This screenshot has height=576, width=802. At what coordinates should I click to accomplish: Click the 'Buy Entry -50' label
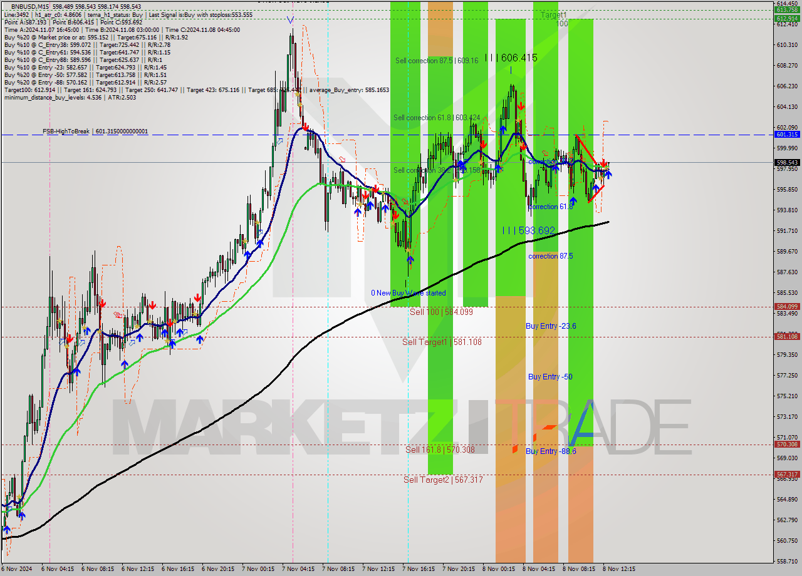coord(550,376)
